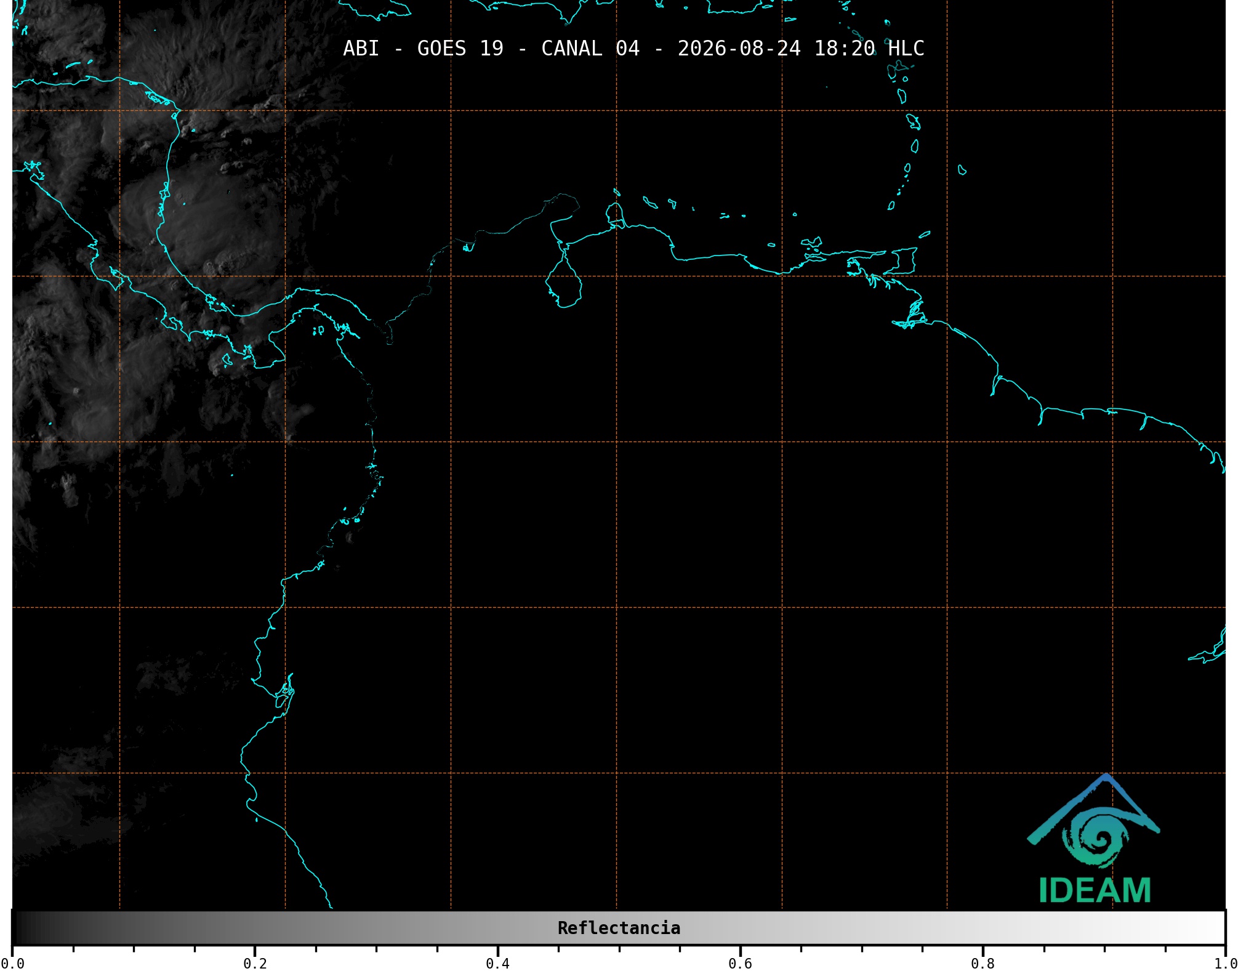Click the colorbar tick label 0.6
The image size is (1238, 971).
740,964
